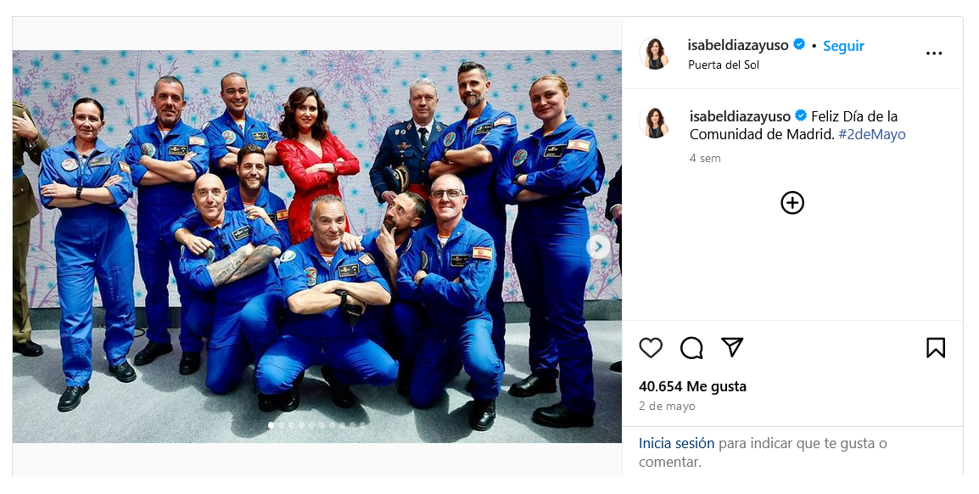Click isabeldiazayuso username in caption
This screenshot has height=494, width=979.
pyautogui.click(x=740, y=115)
